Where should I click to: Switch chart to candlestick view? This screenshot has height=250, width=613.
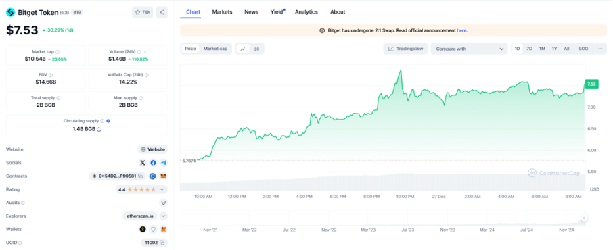pos(257,49)
